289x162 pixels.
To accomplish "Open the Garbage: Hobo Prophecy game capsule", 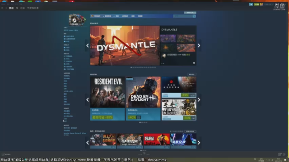I will (130, 141).
